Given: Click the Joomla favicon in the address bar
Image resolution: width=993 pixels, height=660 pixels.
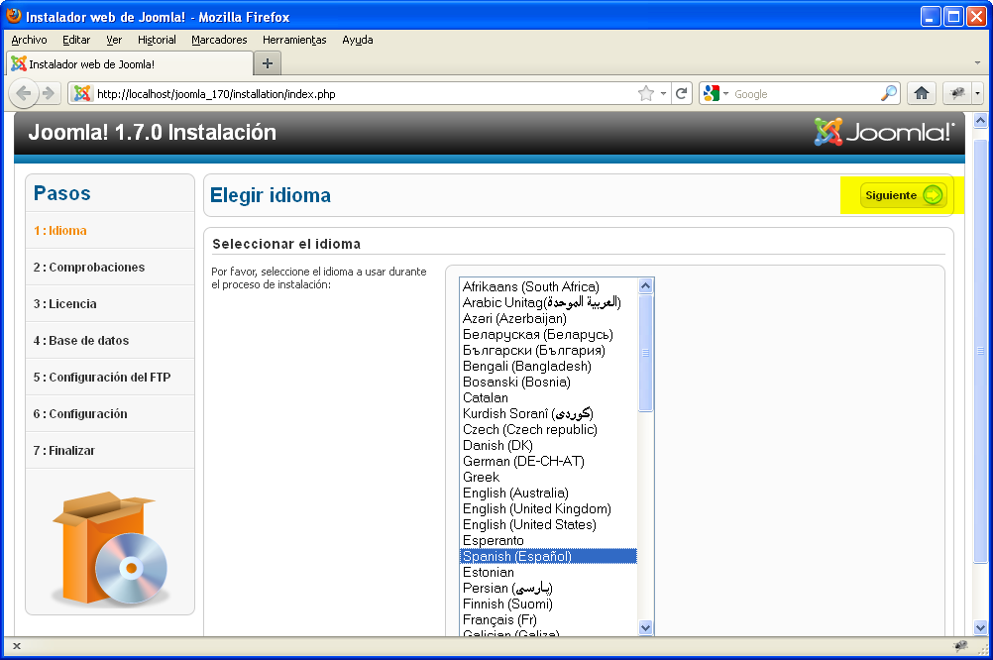Looking at the screenshot, I should pos(81,94).
